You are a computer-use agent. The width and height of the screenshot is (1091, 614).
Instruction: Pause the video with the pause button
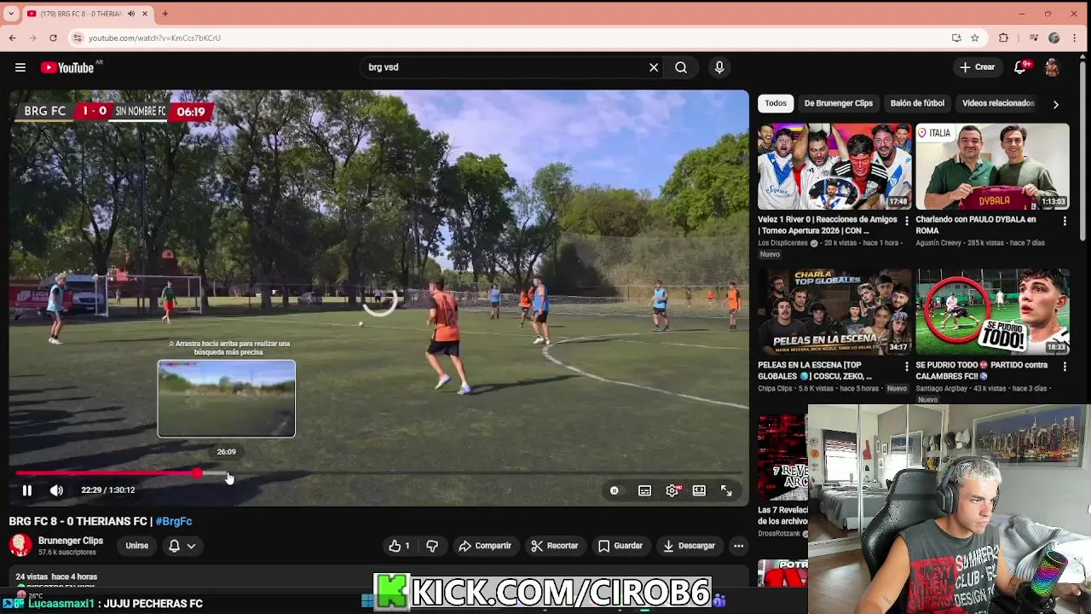tap(27, 490)
